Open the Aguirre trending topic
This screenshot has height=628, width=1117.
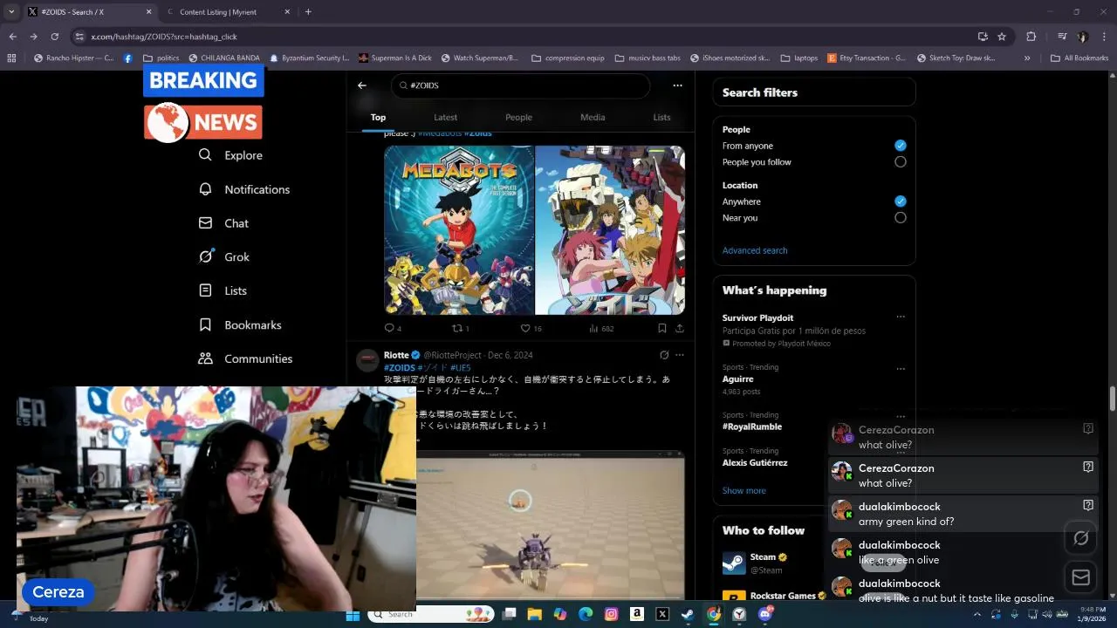(x=737, y=379)
